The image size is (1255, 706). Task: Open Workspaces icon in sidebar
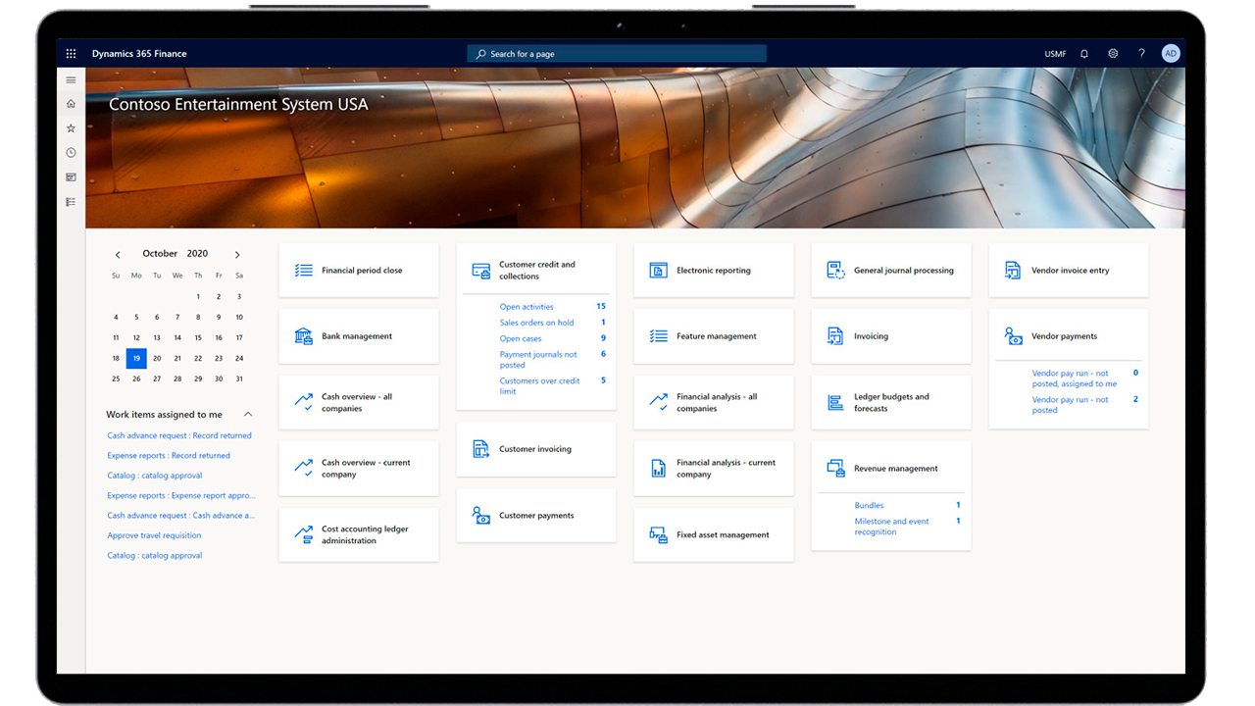[71, 177]
